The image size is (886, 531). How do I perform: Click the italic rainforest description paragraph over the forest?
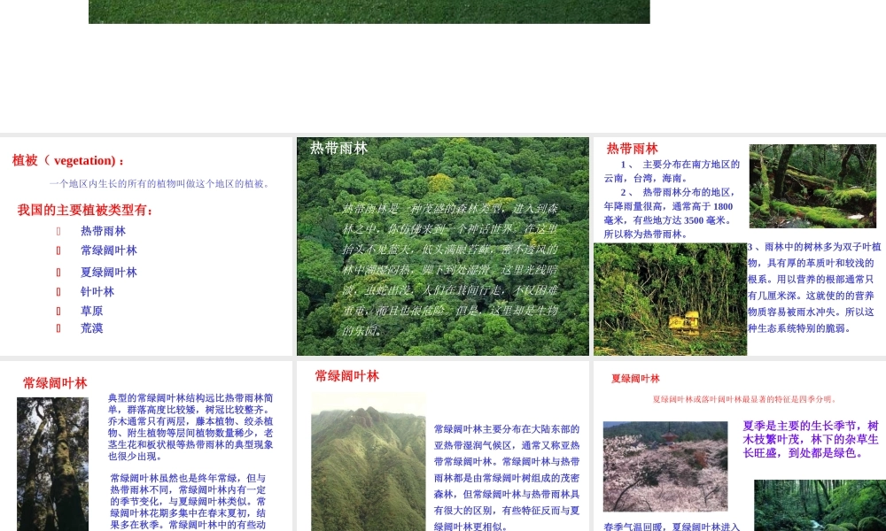coord(450,270)
